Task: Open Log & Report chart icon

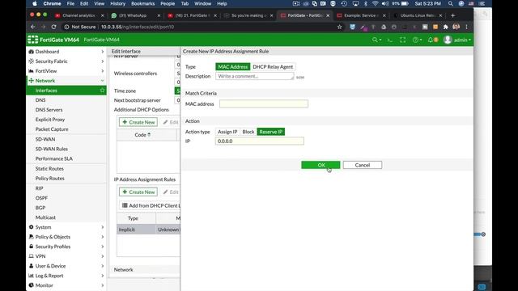Action: pyautogui.click(x=31, y=276)
